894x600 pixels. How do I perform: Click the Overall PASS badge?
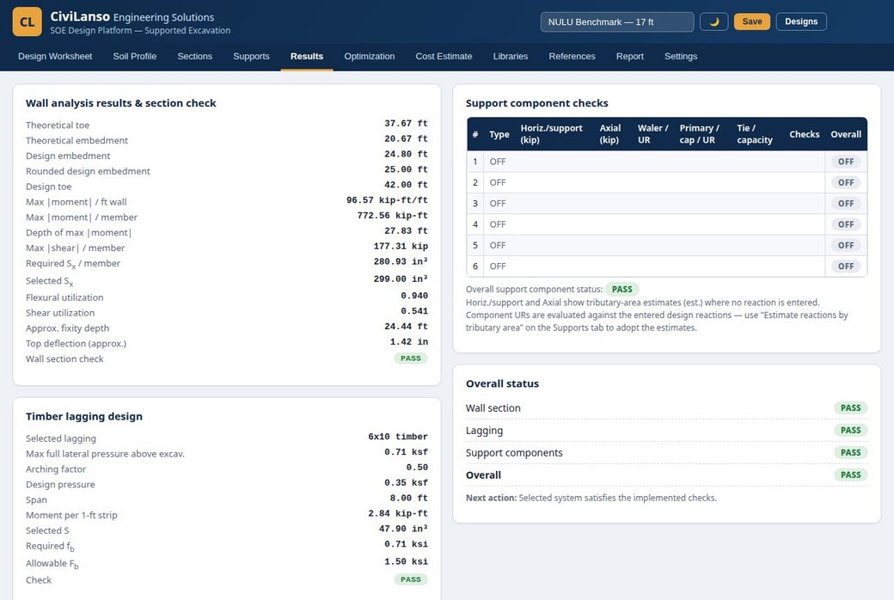pos(851,474)
